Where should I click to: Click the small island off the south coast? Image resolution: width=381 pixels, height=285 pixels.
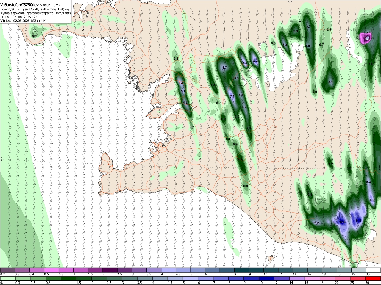click(x=271, y=259)
